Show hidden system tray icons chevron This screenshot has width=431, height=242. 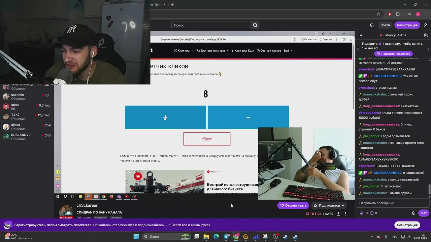click(372, 237)
